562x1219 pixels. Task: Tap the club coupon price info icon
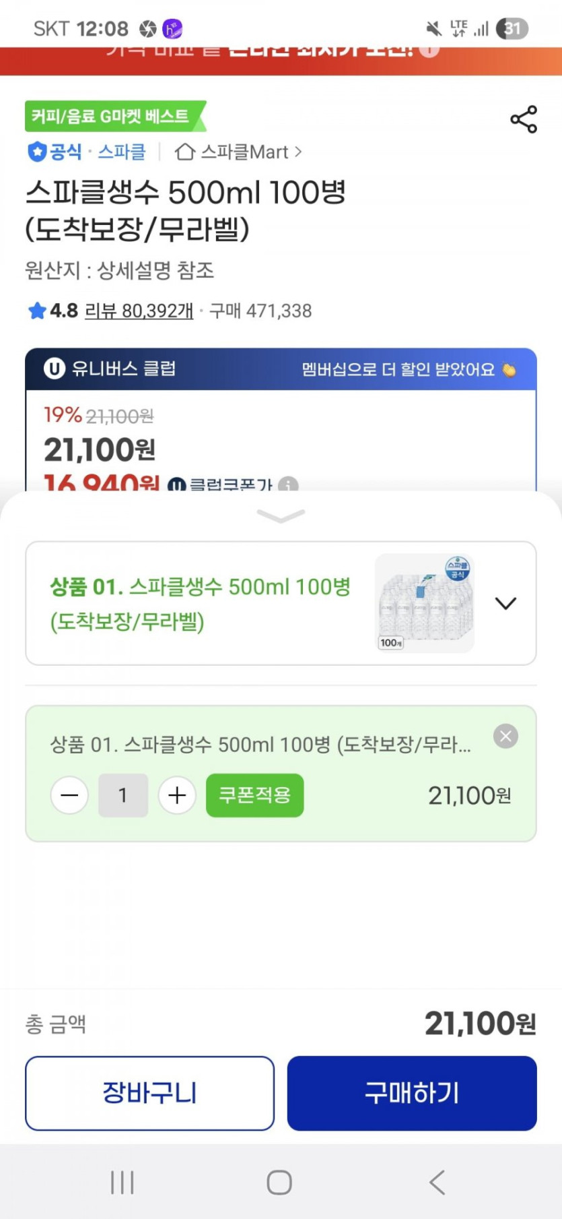[288, 485]
